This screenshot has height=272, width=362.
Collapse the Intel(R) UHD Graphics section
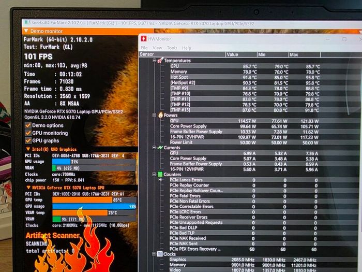click(28, 149)
